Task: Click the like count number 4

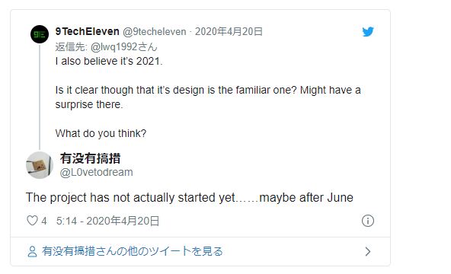Action: point(44,221)
